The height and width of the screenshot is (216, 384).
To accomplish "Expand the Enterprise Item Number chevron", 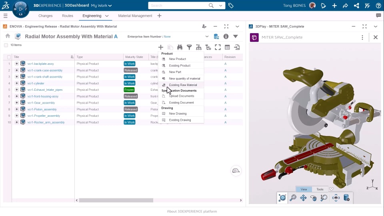I will pos(207,36).
